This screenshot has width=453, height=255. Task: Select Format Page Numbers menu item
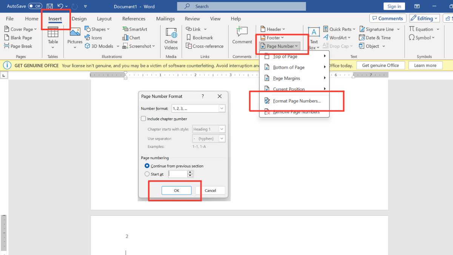click(294, 101)
